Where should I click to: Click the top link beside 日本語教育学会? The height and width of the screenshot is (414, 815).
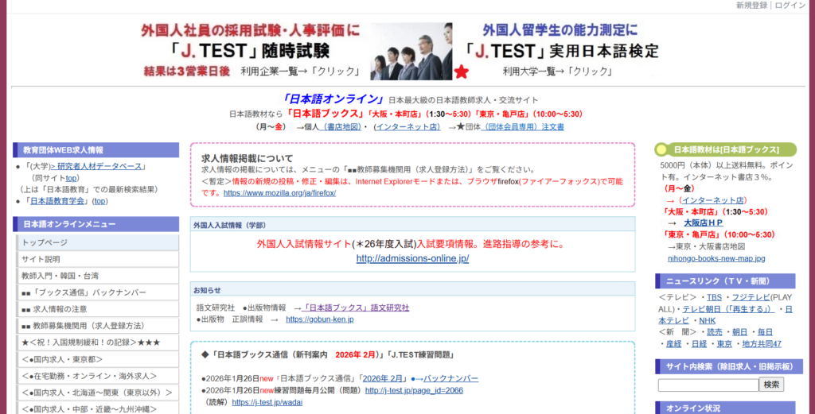click(x=99, y=201)
